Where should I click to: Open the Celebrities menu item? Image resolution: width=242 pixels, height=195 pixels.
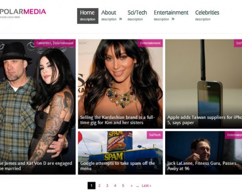(x=207, y=16)
